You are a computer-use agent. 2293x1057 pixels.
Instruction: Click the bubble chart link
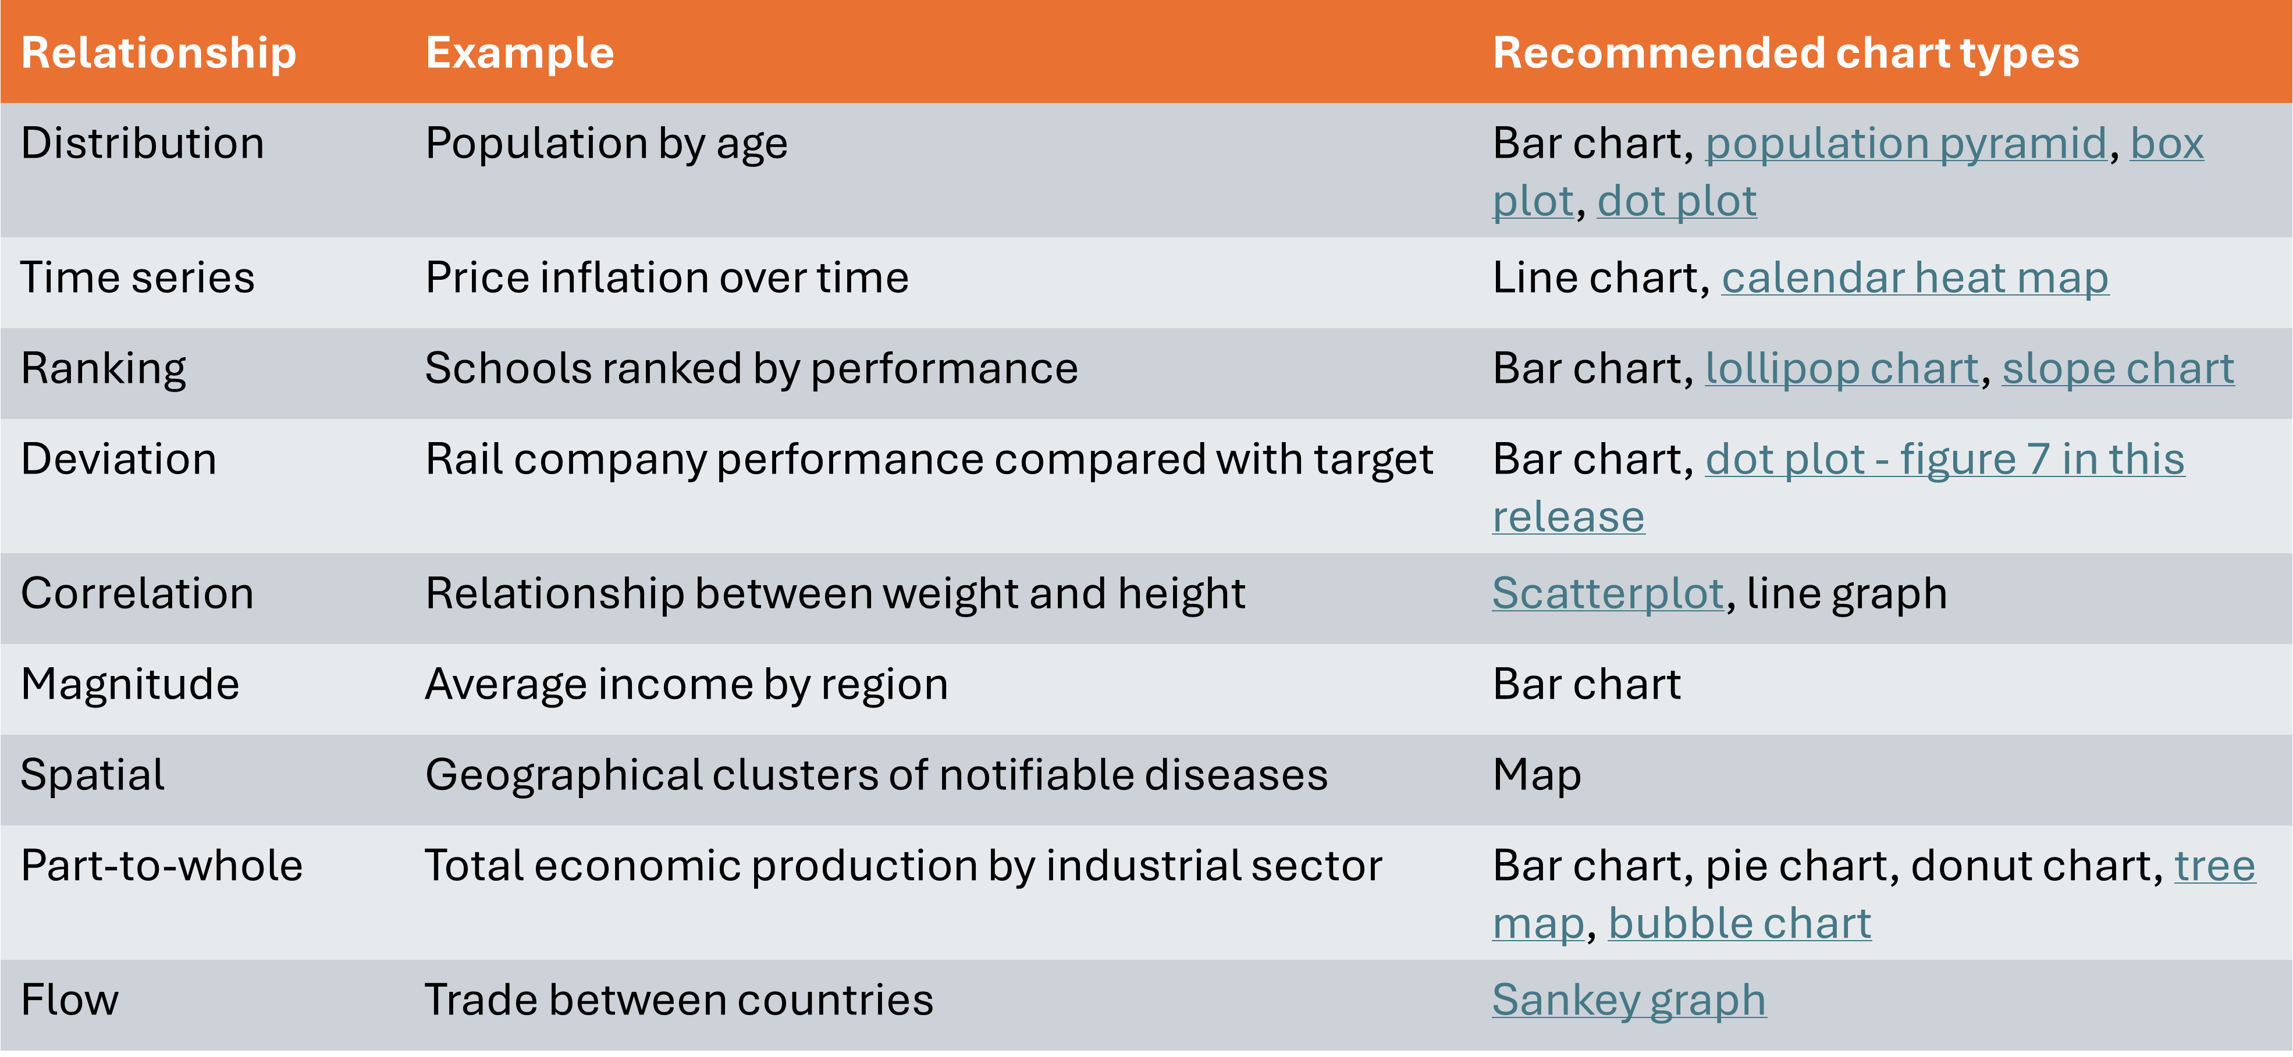coord(1739,924)
